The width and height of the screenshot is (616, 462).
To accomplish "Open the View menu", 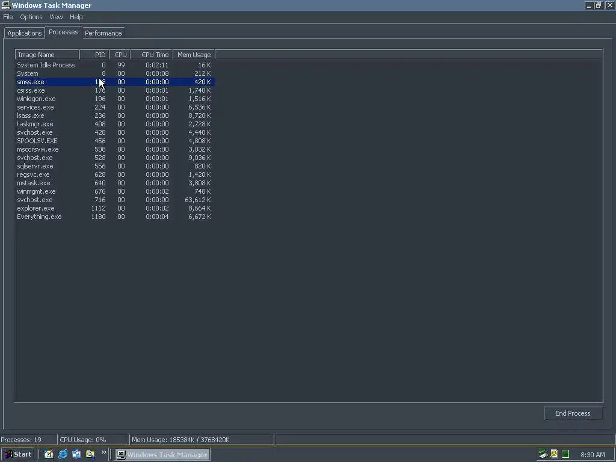I will [56, 17].
